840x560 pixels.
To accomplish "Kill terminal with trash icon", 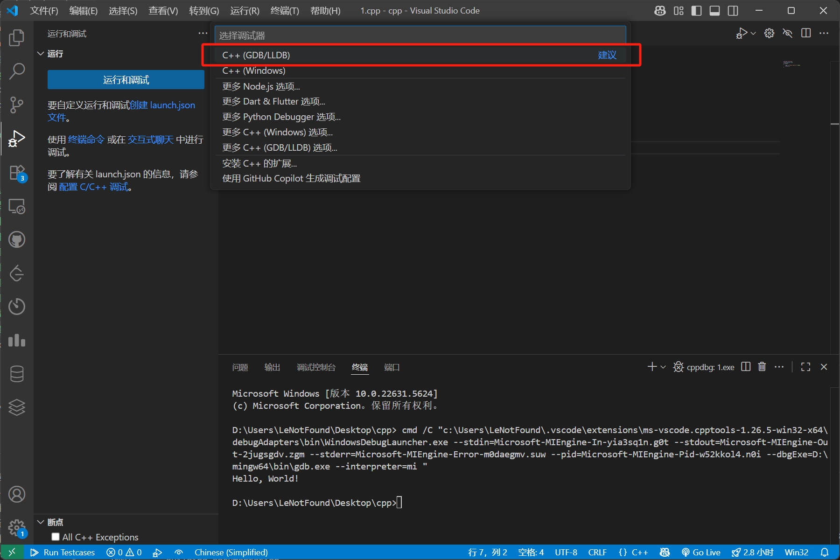I will tap(762, 367).
